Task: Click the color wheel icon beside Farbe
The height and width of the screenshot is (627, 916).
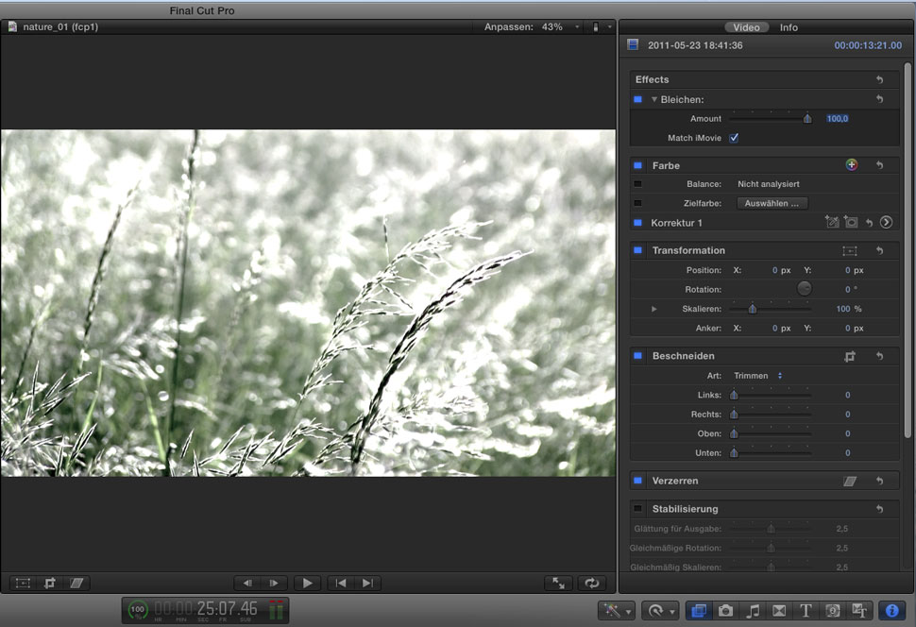Action: pyautogui.click(x=851, y=165)
